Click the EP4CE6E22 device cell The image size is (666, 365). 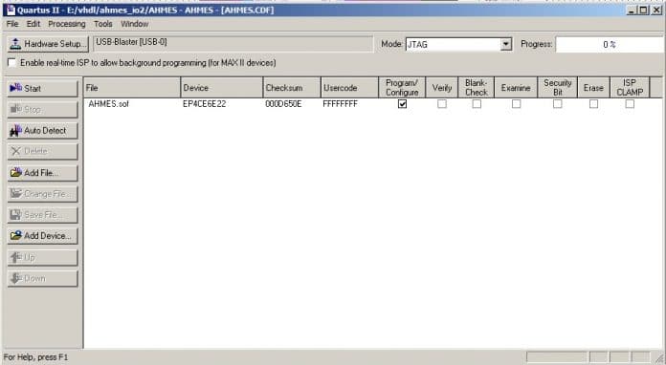point(205,104)
